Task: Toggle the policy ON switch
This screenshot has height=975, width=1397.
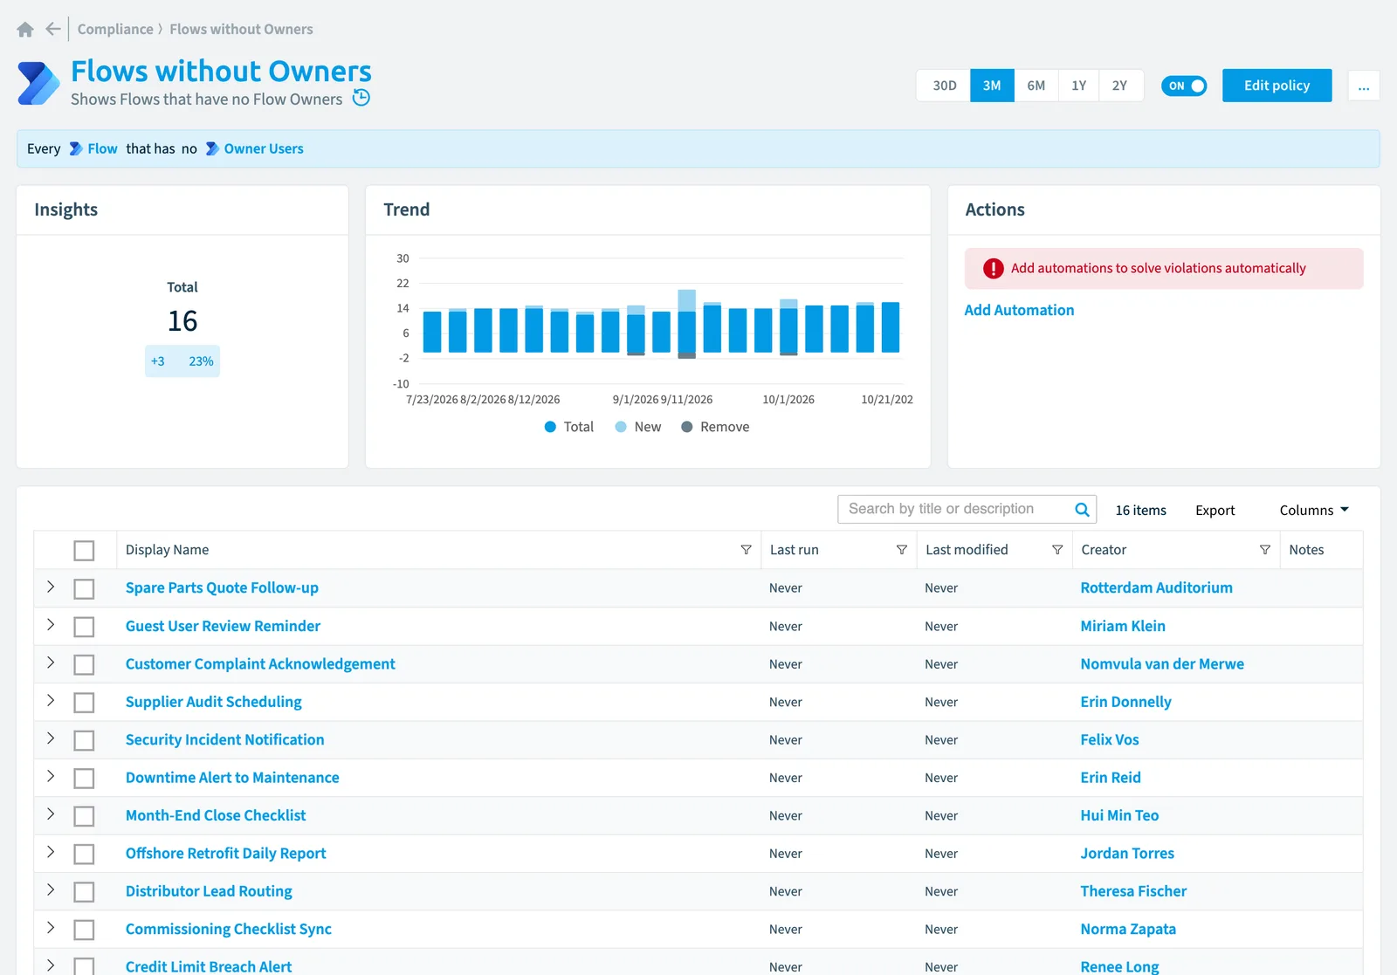Action: [1184, 86]
